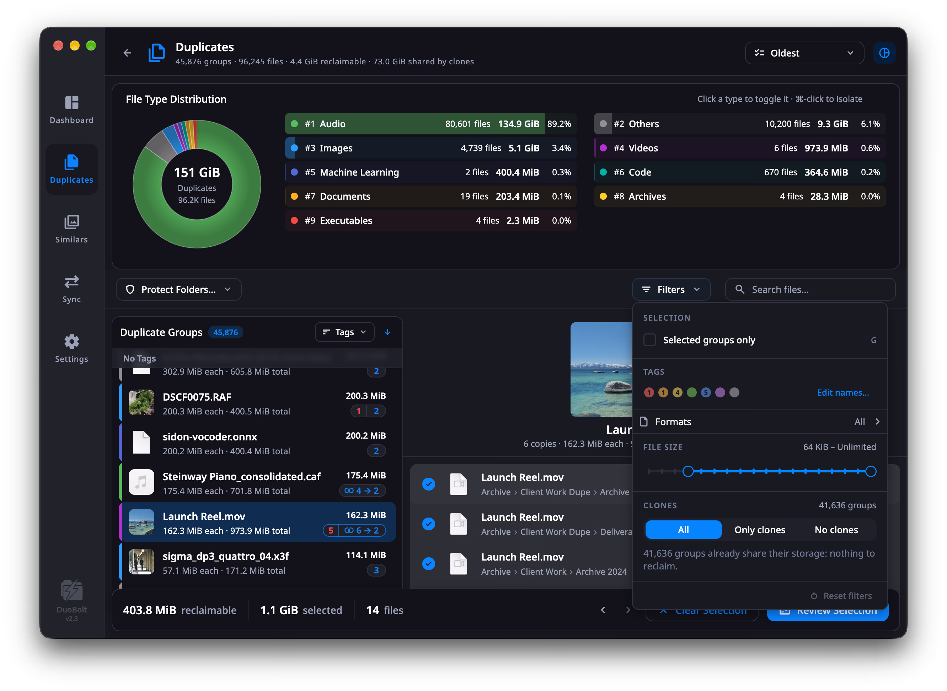The image size is (947, 691).
Task: Open the Formats submenu row
Action: click(x=760, y=422)
